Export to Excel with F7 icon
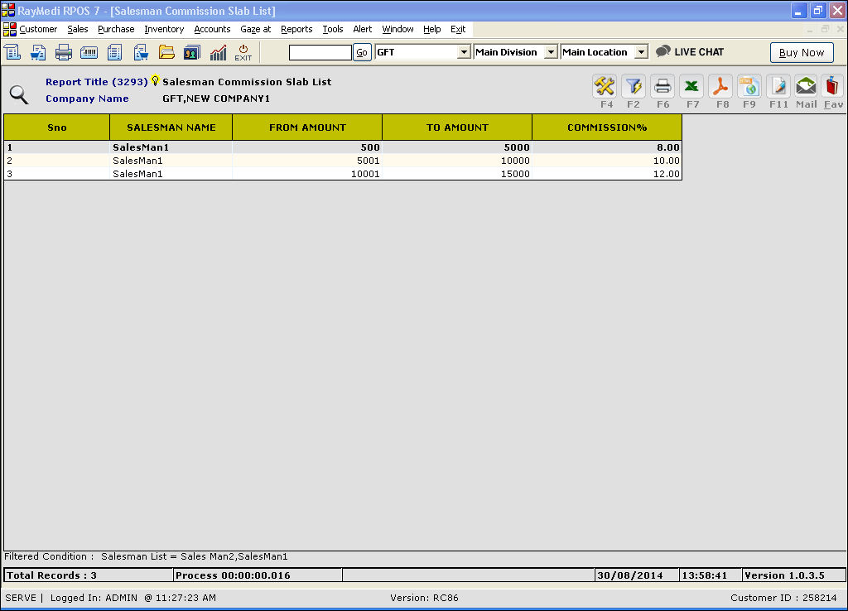 coord(691,86)
